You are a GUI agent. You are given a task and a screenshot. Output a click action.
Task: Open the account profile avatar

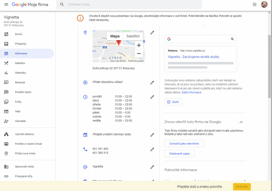(264, 4)
